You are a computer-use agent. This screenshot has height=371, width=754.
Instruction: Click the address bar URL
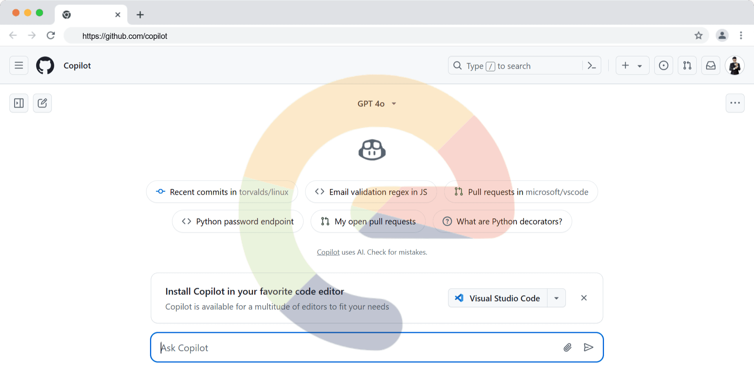point(124,36)
